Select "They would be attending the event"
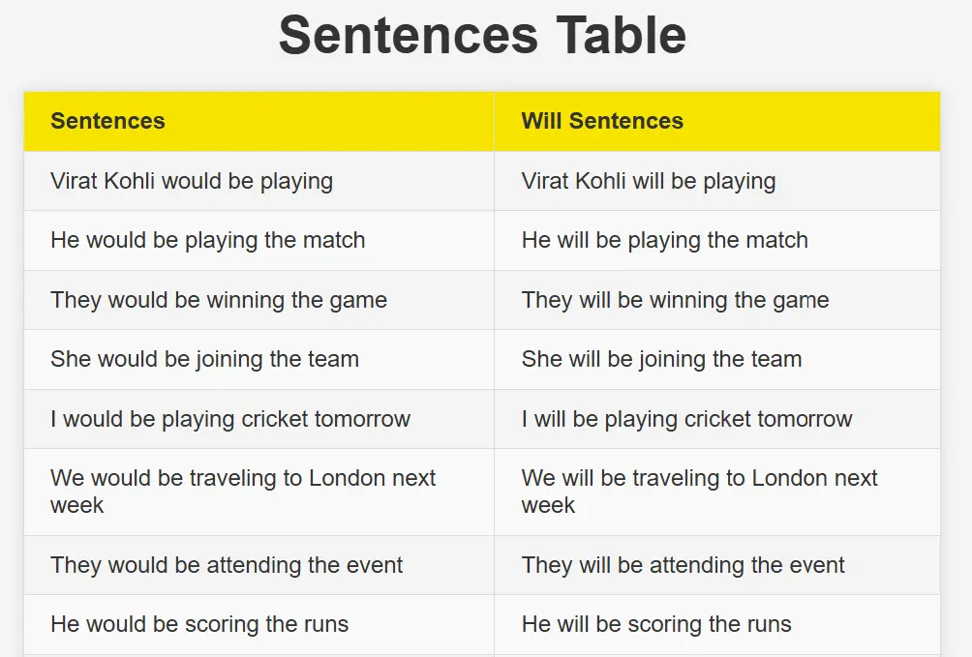The image size is (972, 657). click(x=227, y=565)
